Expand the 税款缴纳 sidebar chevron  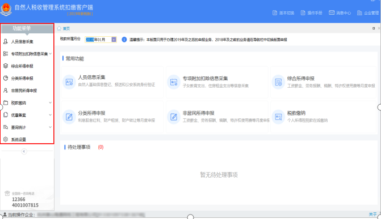click(51, 102)
